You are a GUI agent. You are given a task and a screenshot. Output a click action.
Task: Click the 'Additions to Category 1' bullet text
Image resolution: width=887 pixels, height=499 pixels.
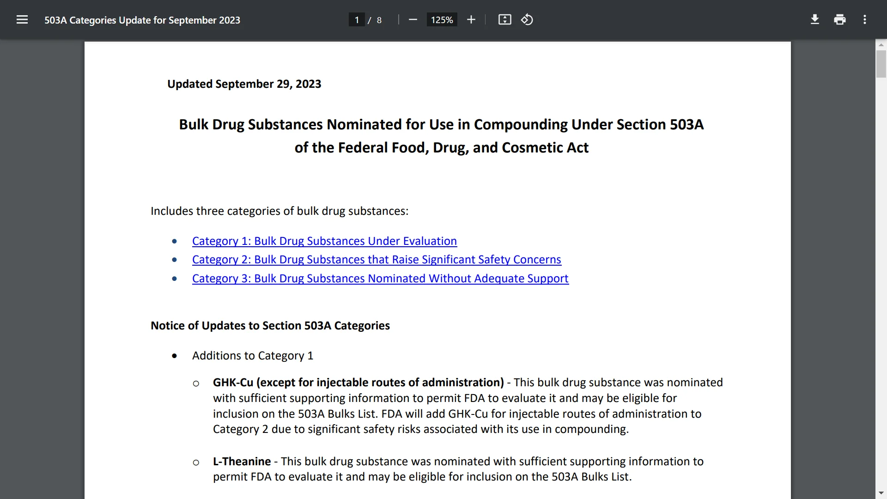tap(253, 356)
